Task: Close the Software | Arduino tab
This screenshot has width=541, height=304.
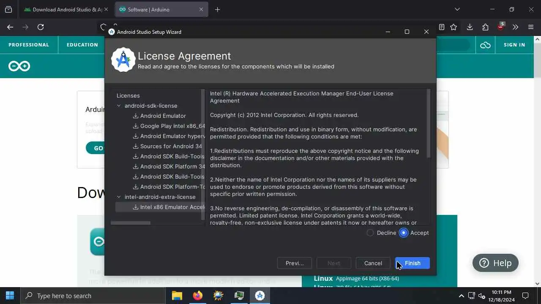Action: coord(201,9)
